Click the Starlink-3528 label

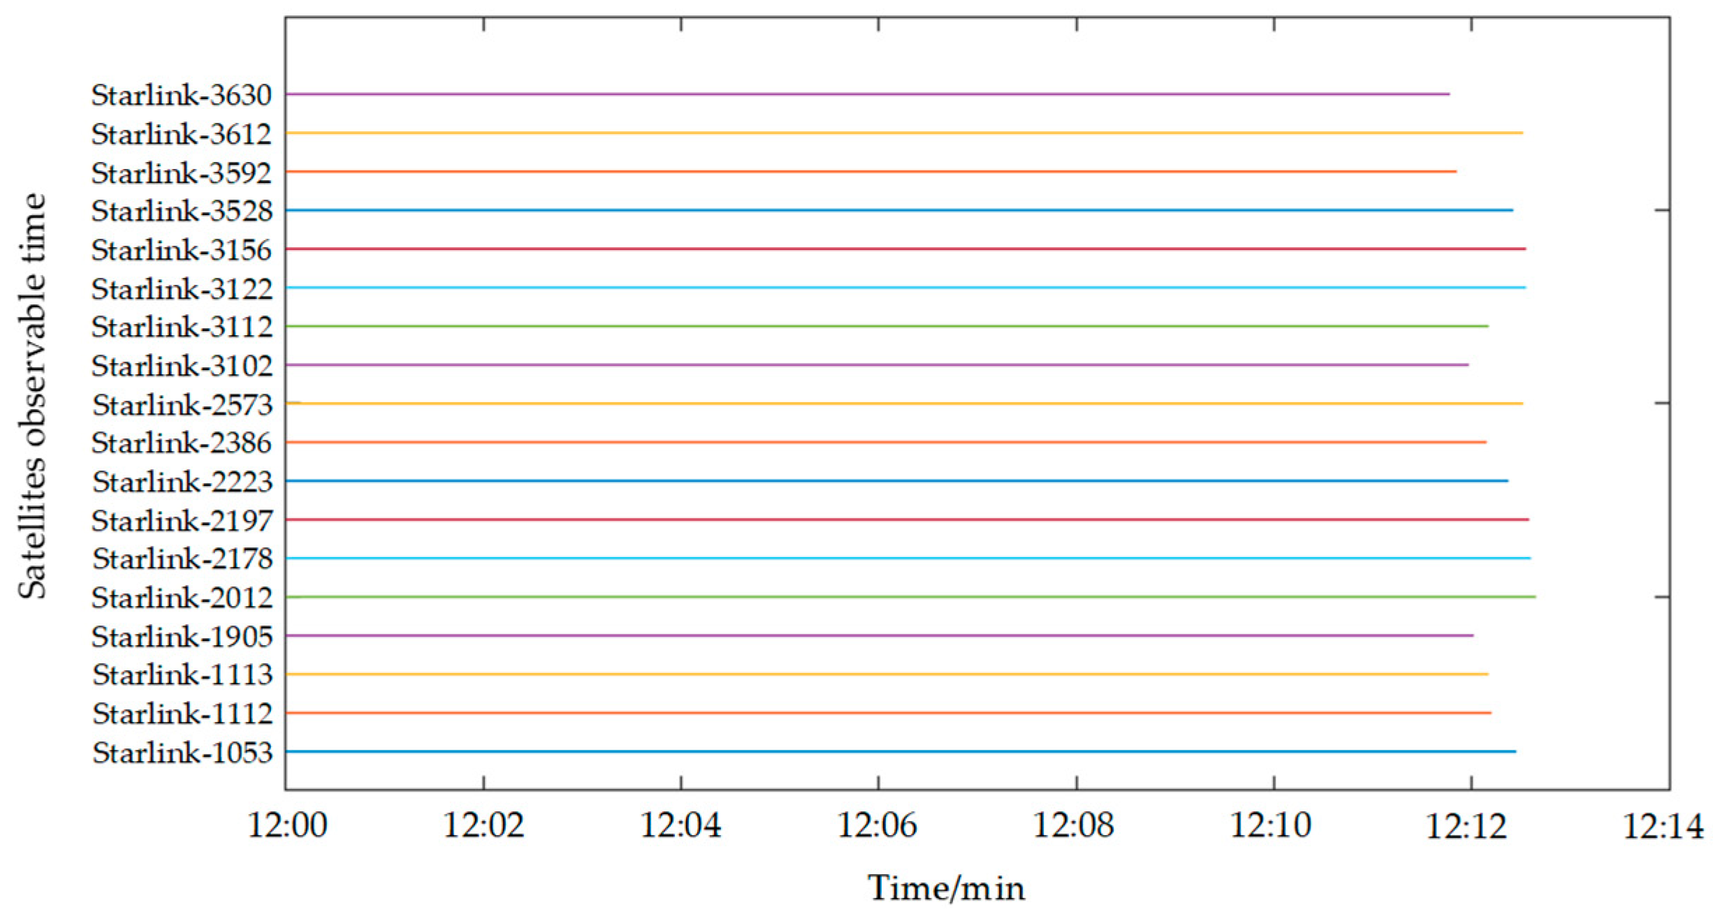pyautogui.click(x=181, y=211)
